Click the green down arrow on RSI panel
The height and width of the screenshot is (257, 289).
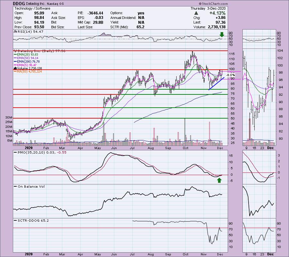(222, 34)
